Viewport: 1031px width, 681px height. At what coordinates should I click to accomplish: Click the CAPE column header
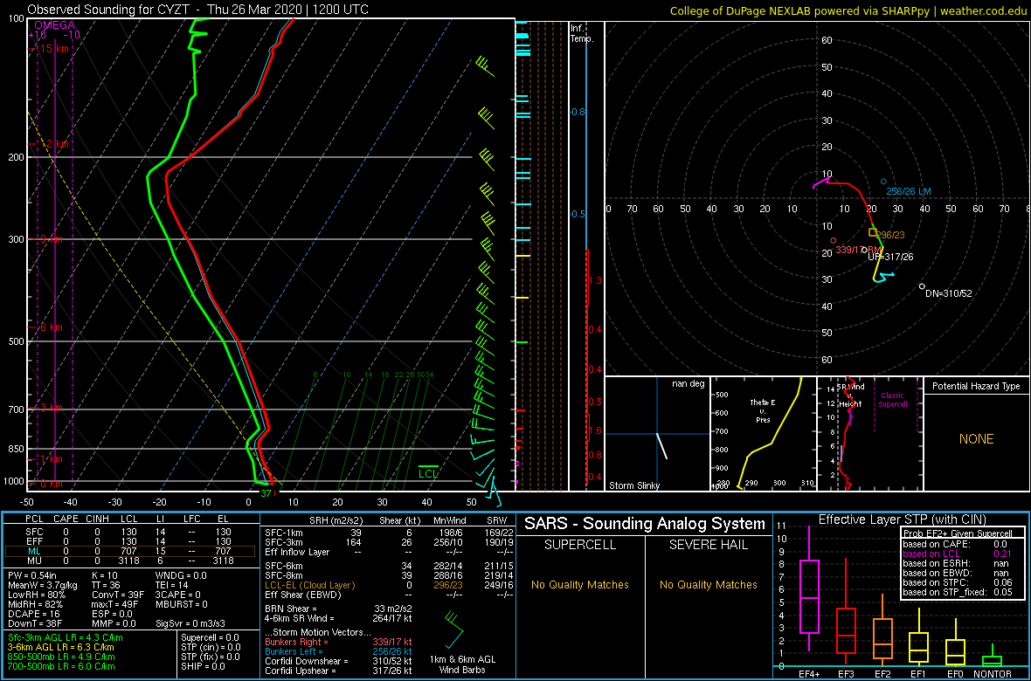tap(66, 519)
